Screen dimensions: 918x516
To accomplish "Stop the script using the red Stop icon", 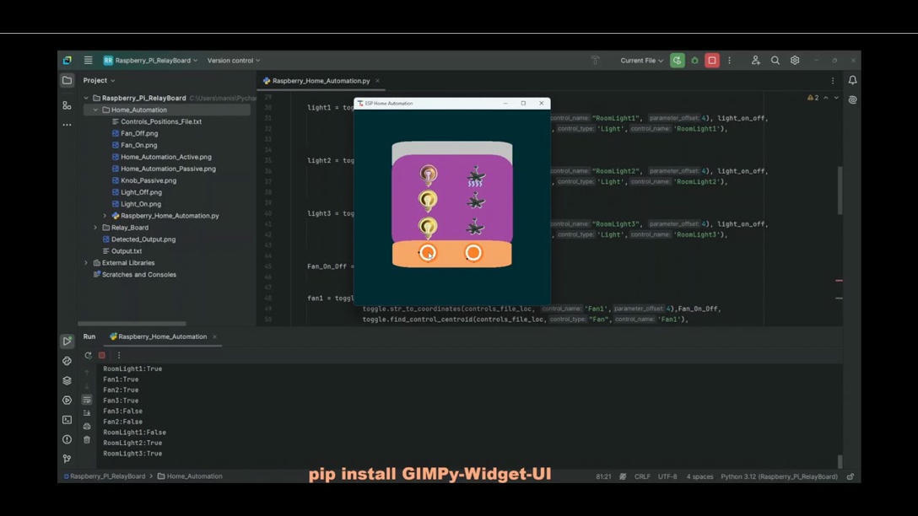I will point(711,60).
